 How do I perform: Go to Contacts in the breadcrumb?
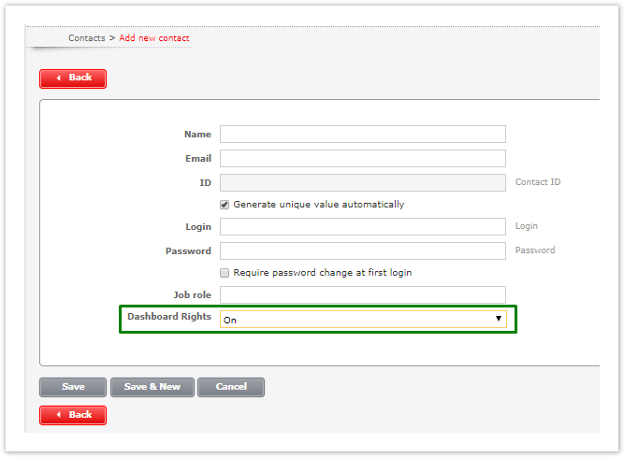click(86, 38)
